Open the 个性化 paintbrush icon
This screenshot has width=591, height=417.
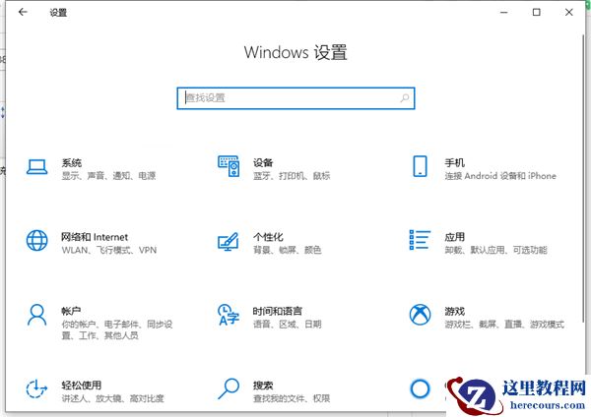pyautogui.click(x=229, y=241)
